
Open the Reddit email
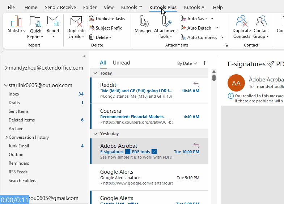(x=149, y=90)
